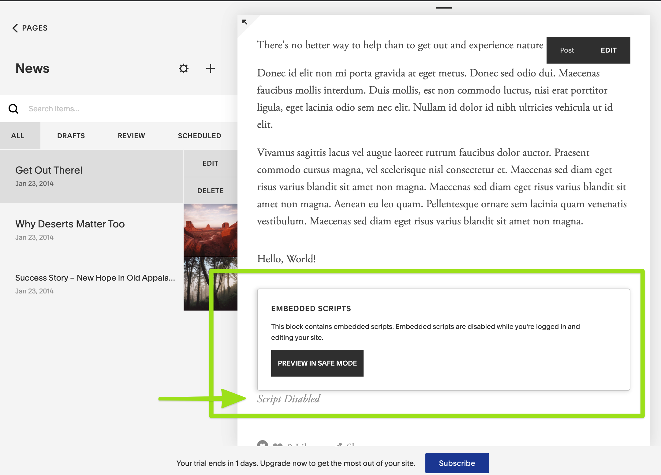Open the Why Deserts Matter Too post

[x=70, y=224]
